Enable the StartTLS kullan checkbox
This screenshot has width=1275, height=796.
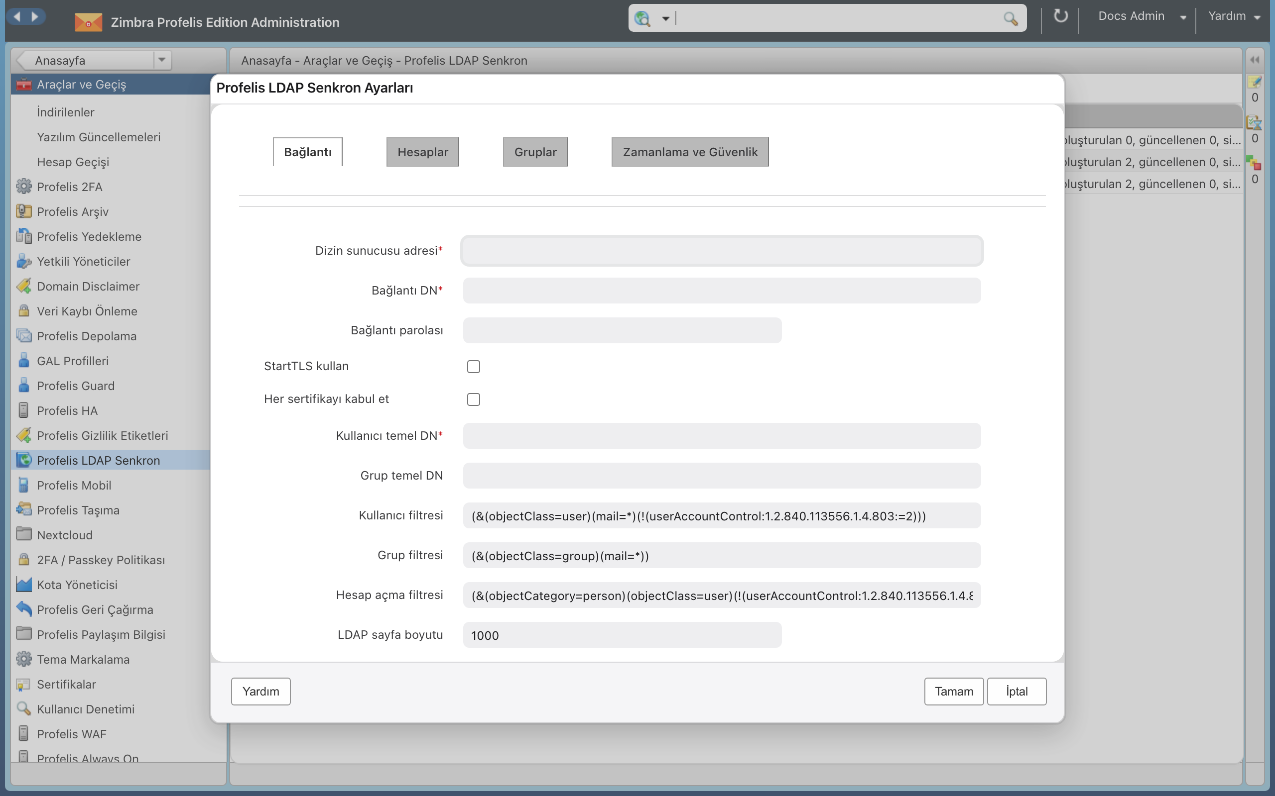click(473, 367)
